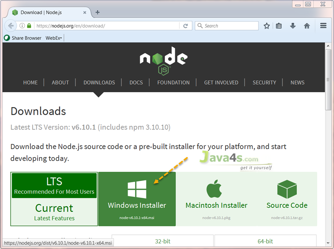This screenshot has width=334, height=249.
Task: Maximize the browser window
Action: click(x=308, y=4)
